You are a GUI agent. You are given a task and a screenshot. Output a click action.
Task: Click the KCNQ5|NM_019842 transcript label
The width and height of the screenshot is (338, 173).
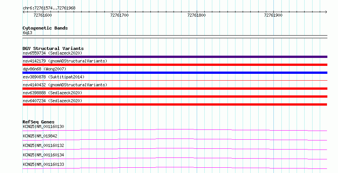[x=40, y=136]
